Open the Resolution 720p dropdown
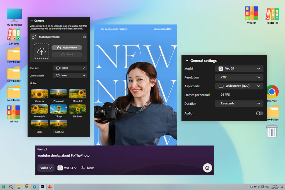 239,77
